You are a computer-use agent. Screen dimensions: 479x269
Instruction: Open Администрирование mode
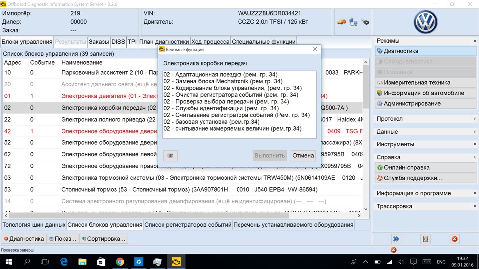(x=425, y=103)
